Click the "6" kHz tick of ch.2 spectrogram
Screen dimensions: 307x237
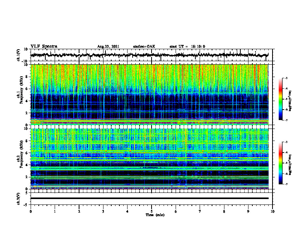[27, 153]
